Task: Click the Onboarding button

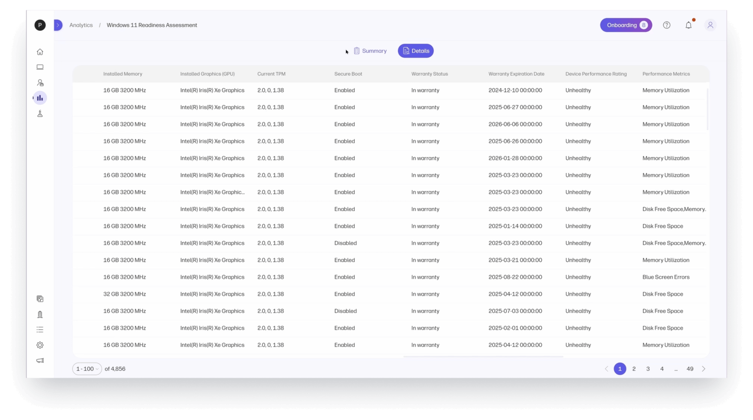Action: tap(626, 25)
